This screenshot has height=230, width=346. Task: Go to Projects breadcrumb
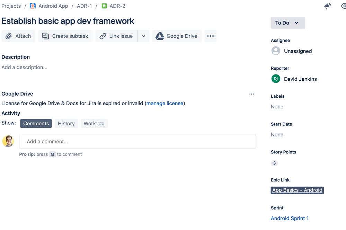click(x=11, y=6)
